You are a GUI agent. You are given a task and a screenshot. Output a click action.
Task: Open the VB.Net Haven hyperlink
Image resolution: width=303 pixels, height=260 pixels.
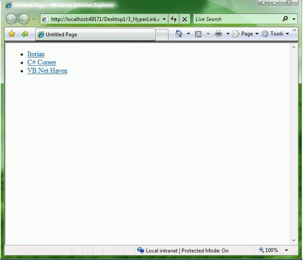pos(47,71)
